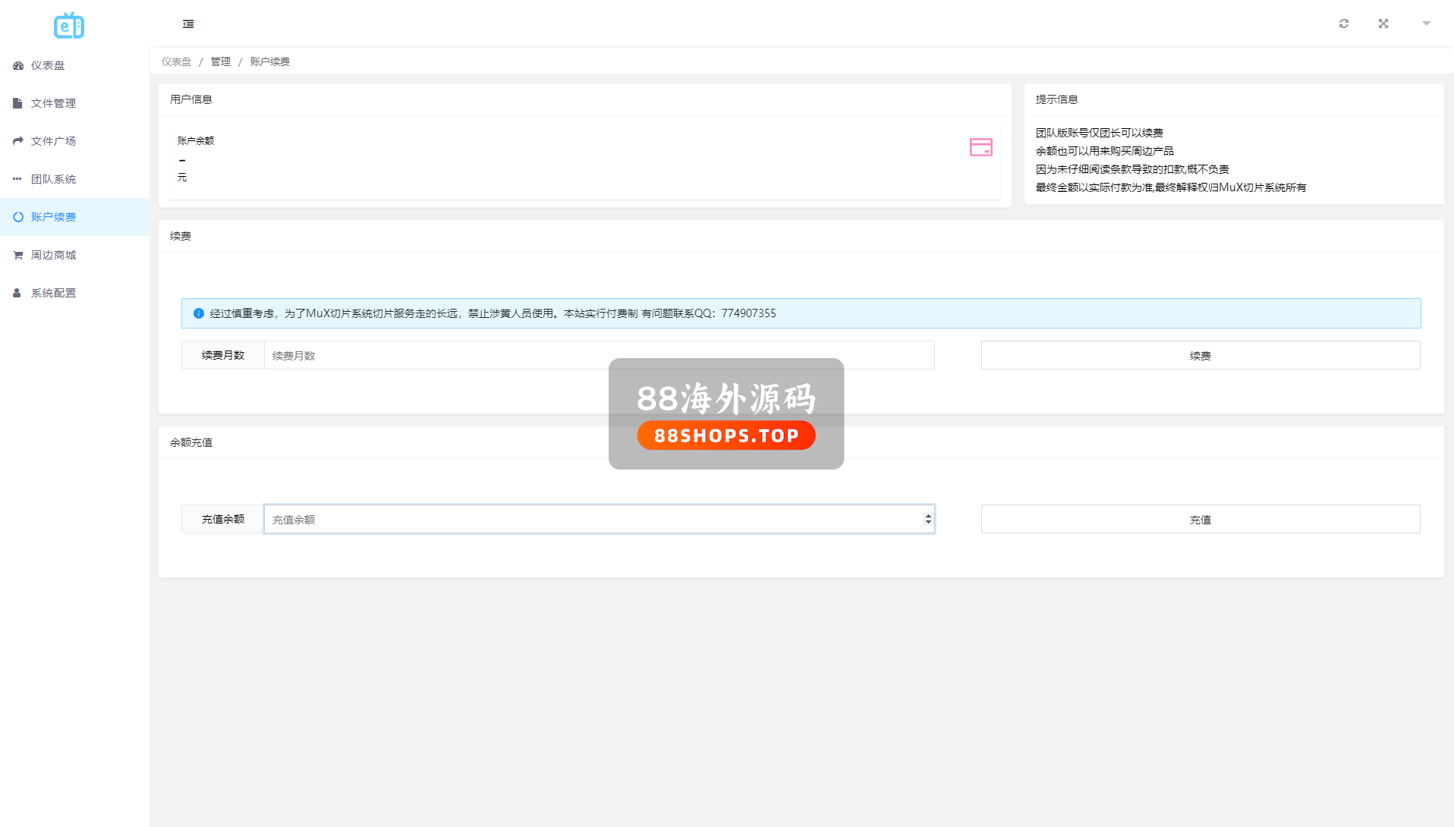Click the file management document icon

pos(17,103)
